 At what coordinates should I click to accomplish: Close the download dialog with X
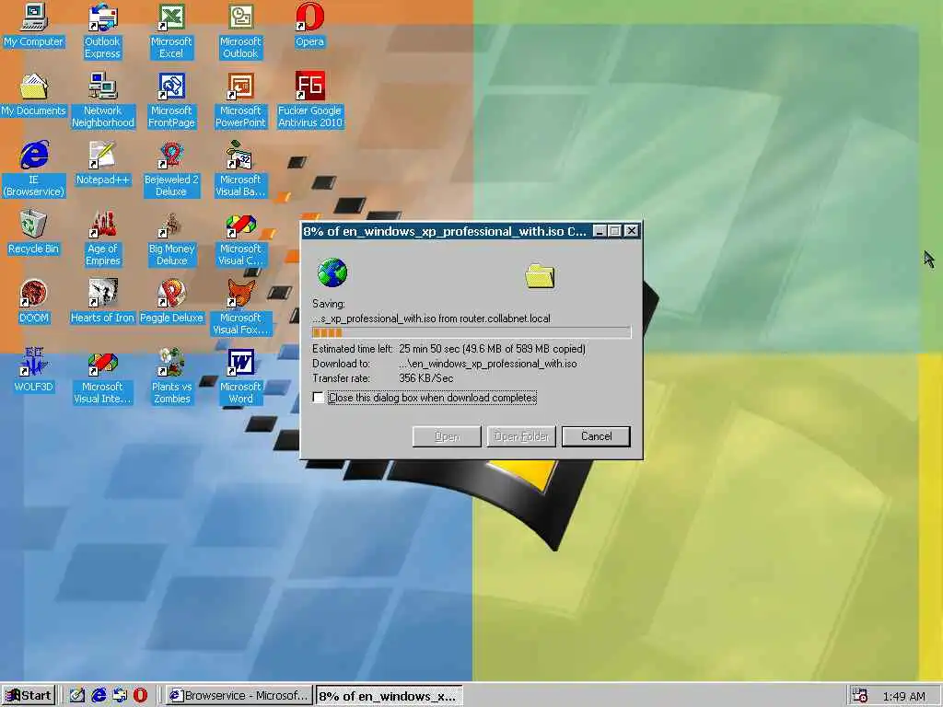(x=631, y=231)
